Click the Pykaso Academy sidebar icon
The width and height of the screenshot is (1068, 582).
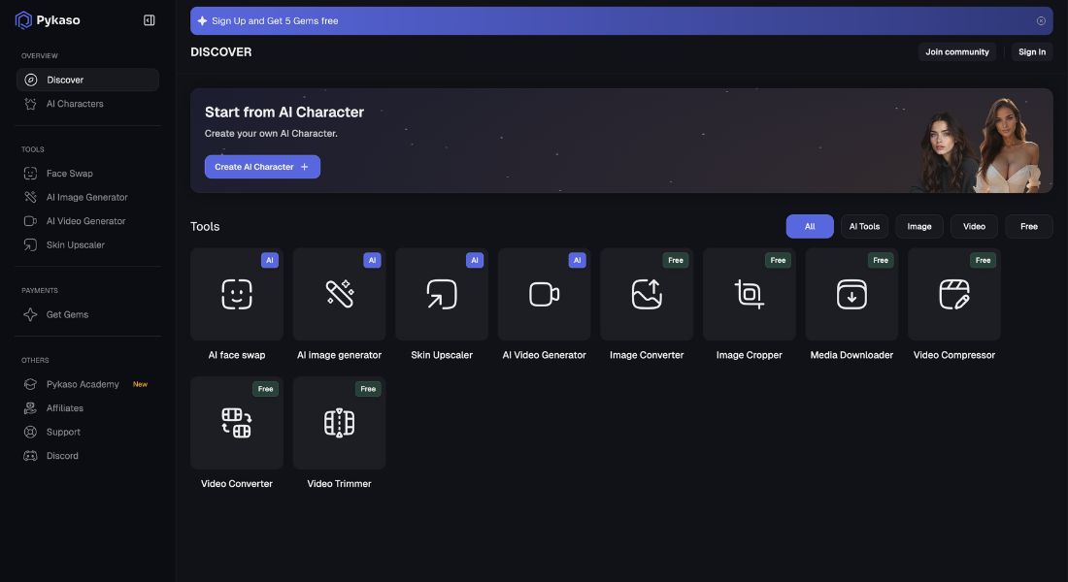coord(31,384)
